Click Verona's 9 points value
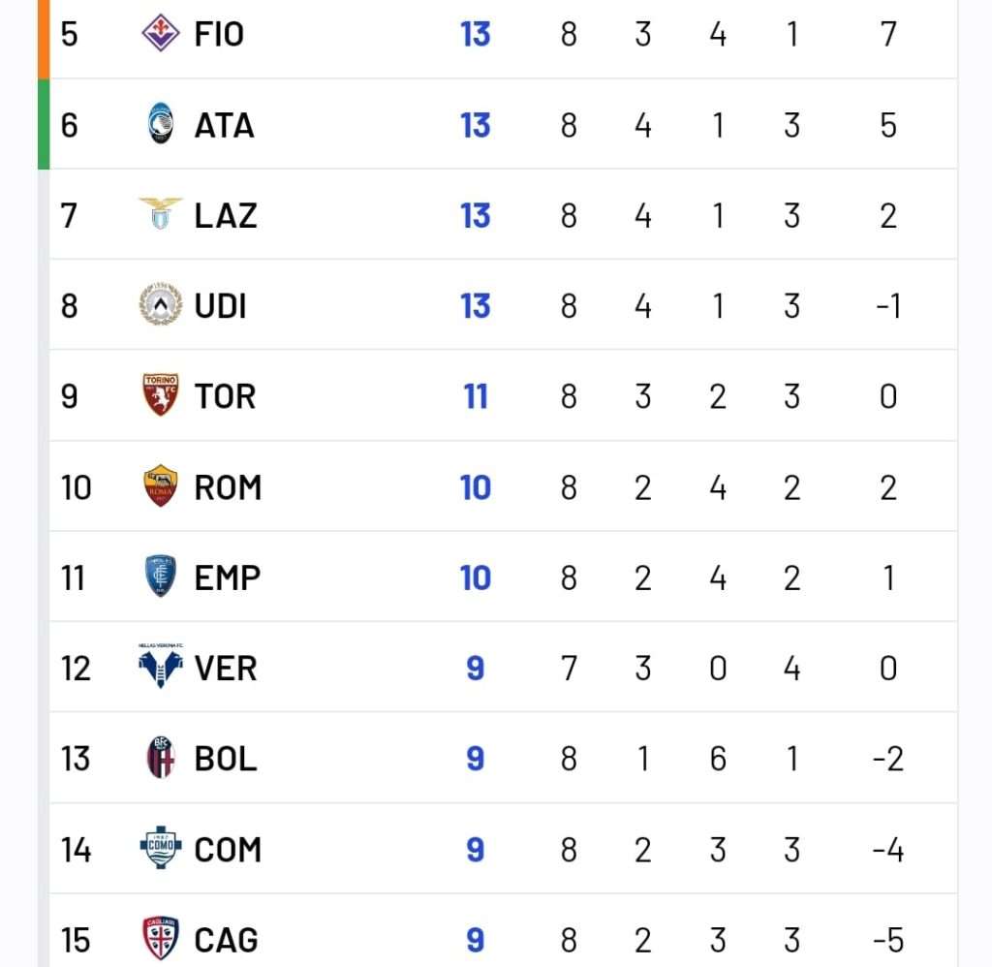The width and height of the screenshot is (992, 967). coord(475,668)
